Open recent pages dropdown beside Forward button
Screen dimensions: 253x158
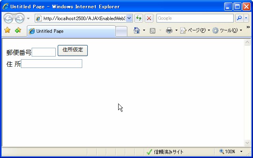coord(28,19)
